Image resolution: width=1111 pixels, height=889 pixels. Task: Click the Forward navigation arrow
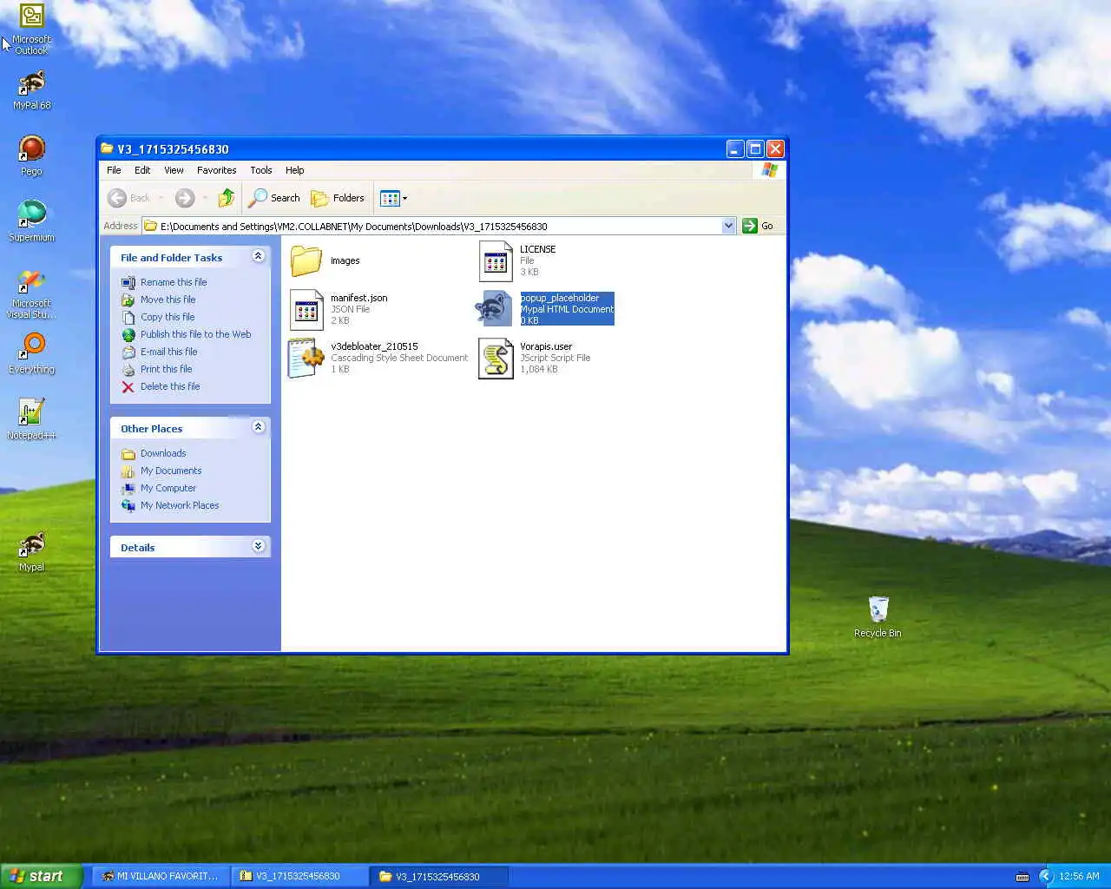point(184,198)
